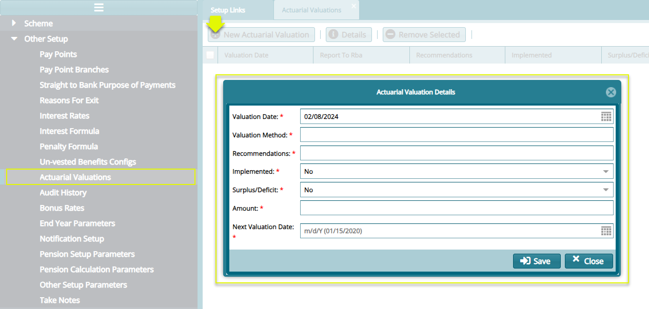Click the info icon on the Details button
This screenshot has width=649, height=309.
coord(333,34)
